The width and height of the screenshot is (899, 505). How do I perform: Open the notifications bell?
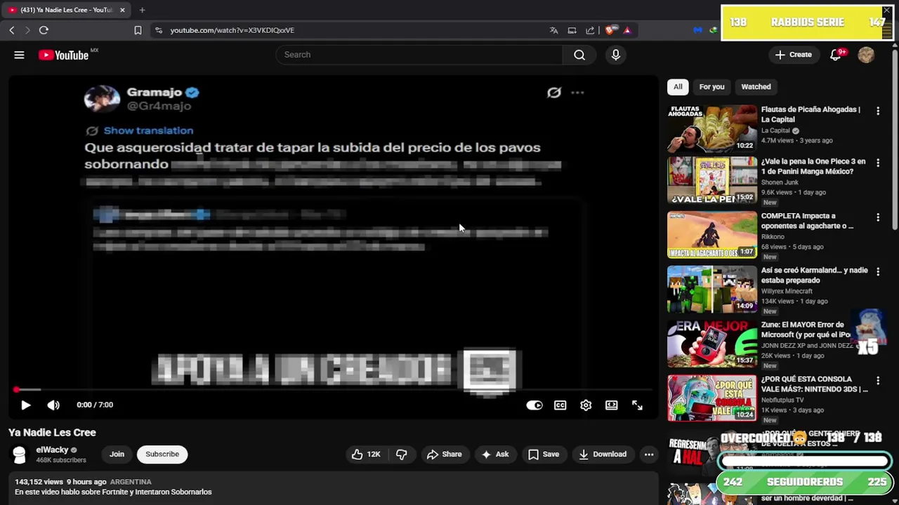pos(836,55)
